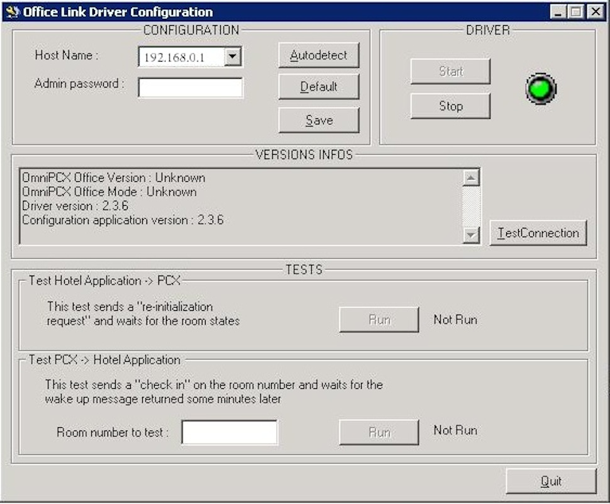The width and height of the screenshot is (610, 504).
Task: Focus the Admin password field
Action: pos(191,87)
